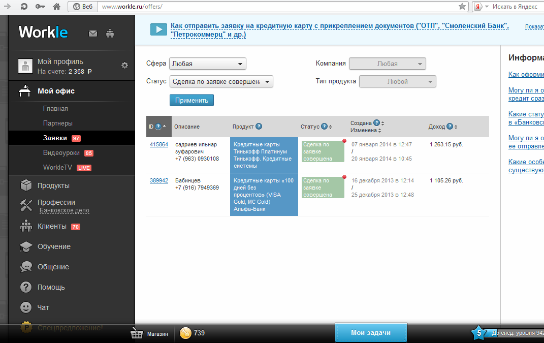Click the Тинькофф Платинум product cell
The width and height of the screenshot is (544, 343).
(264, 155)
